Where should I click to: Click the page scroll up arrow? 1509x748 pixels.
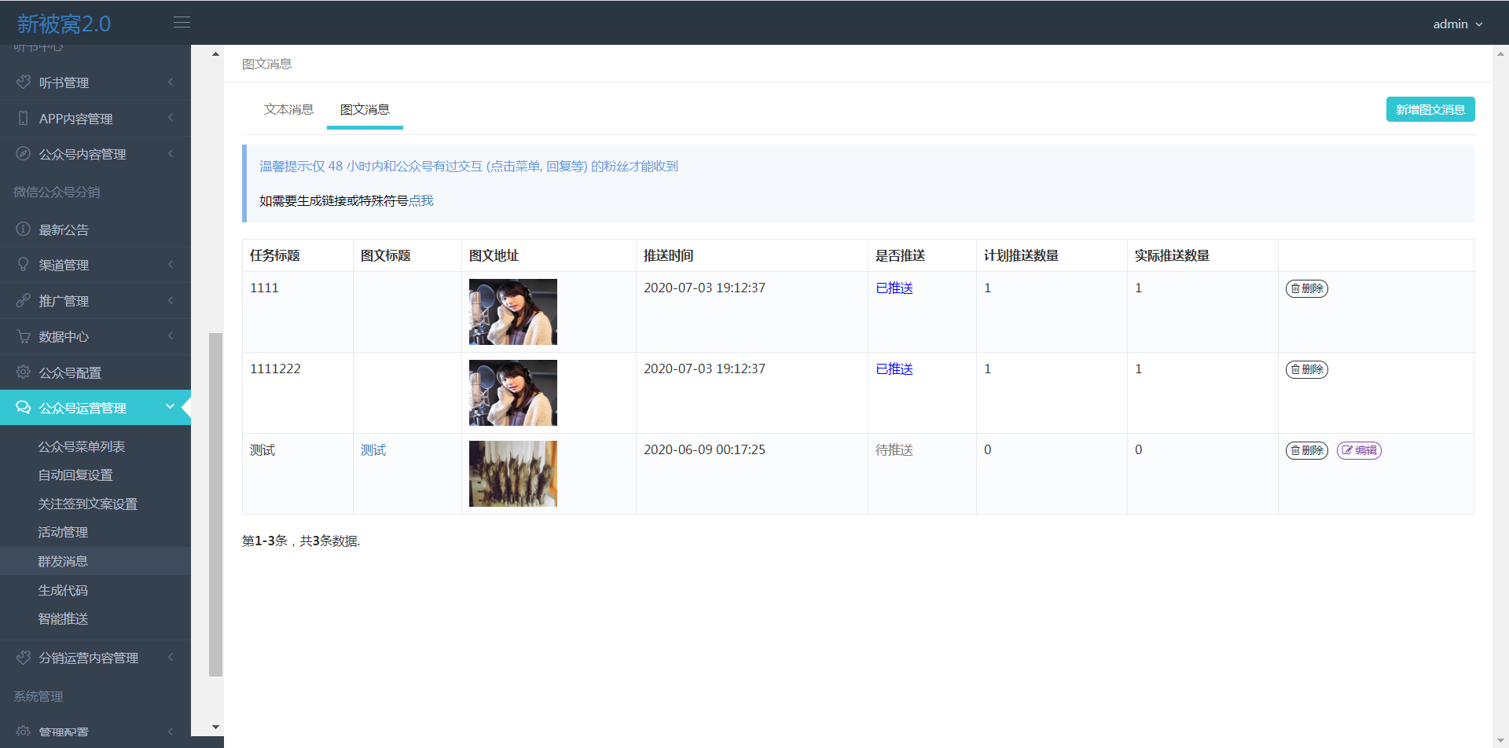1500,54
